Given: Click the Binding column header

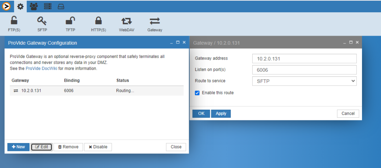Looking at the screenshot, I should [72, 80].
